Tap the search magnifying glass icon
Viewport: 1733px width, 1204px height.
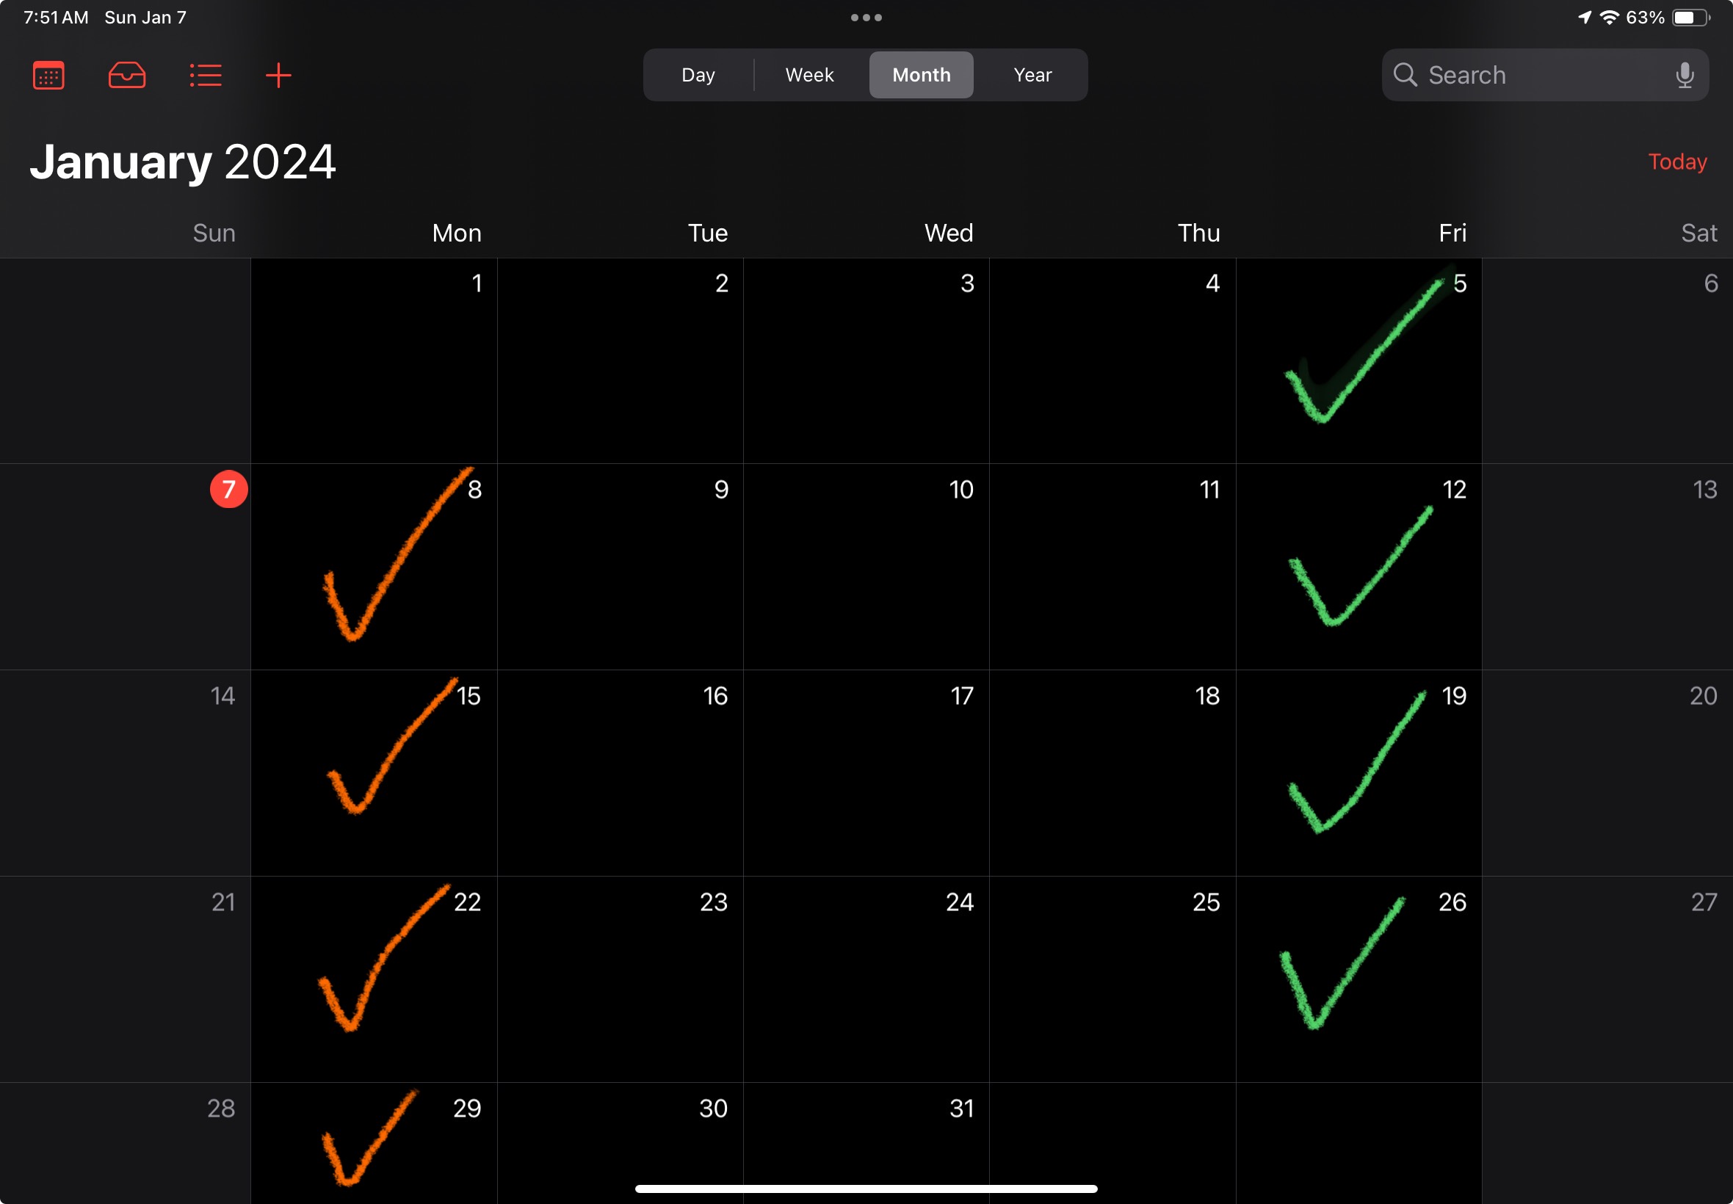pos(1405,75)
